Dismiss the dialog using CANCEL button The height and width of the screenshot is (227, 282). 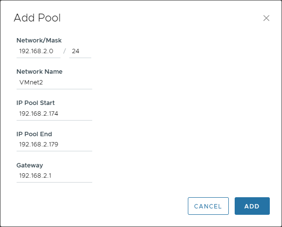click(x=208, y=206)
